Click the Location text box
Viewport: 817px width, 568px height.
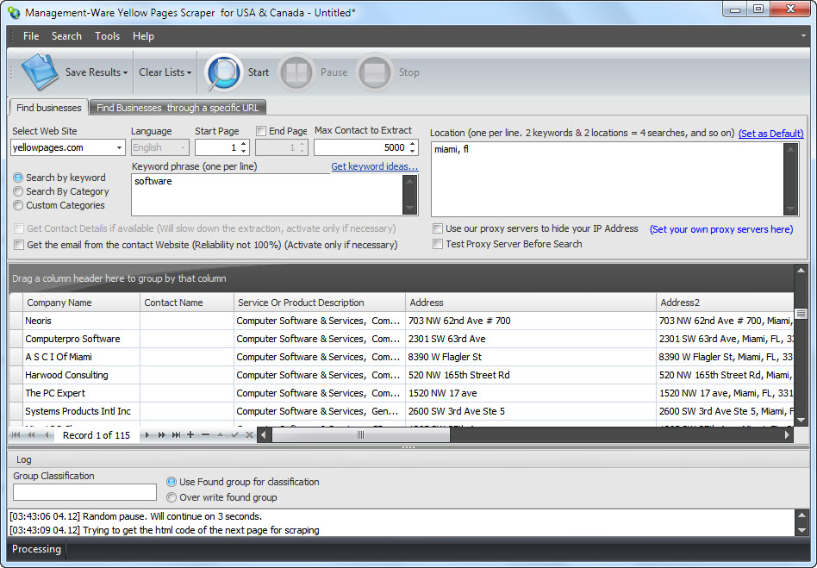coord(607,178)
